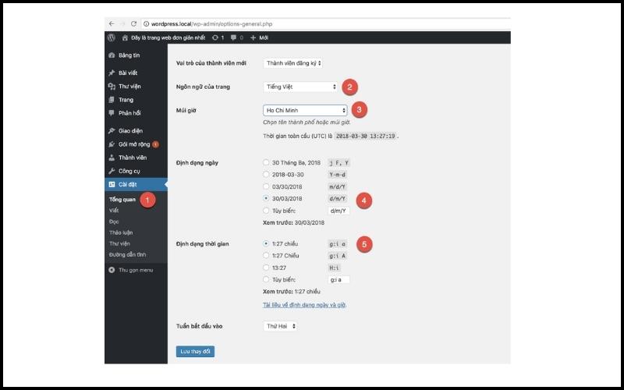Open Tài liệu về định dạng ngày và giờ link

coord(305,304)
